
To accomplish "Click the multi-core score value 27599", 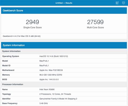I will pyautogui.click(x=95, y=22).
